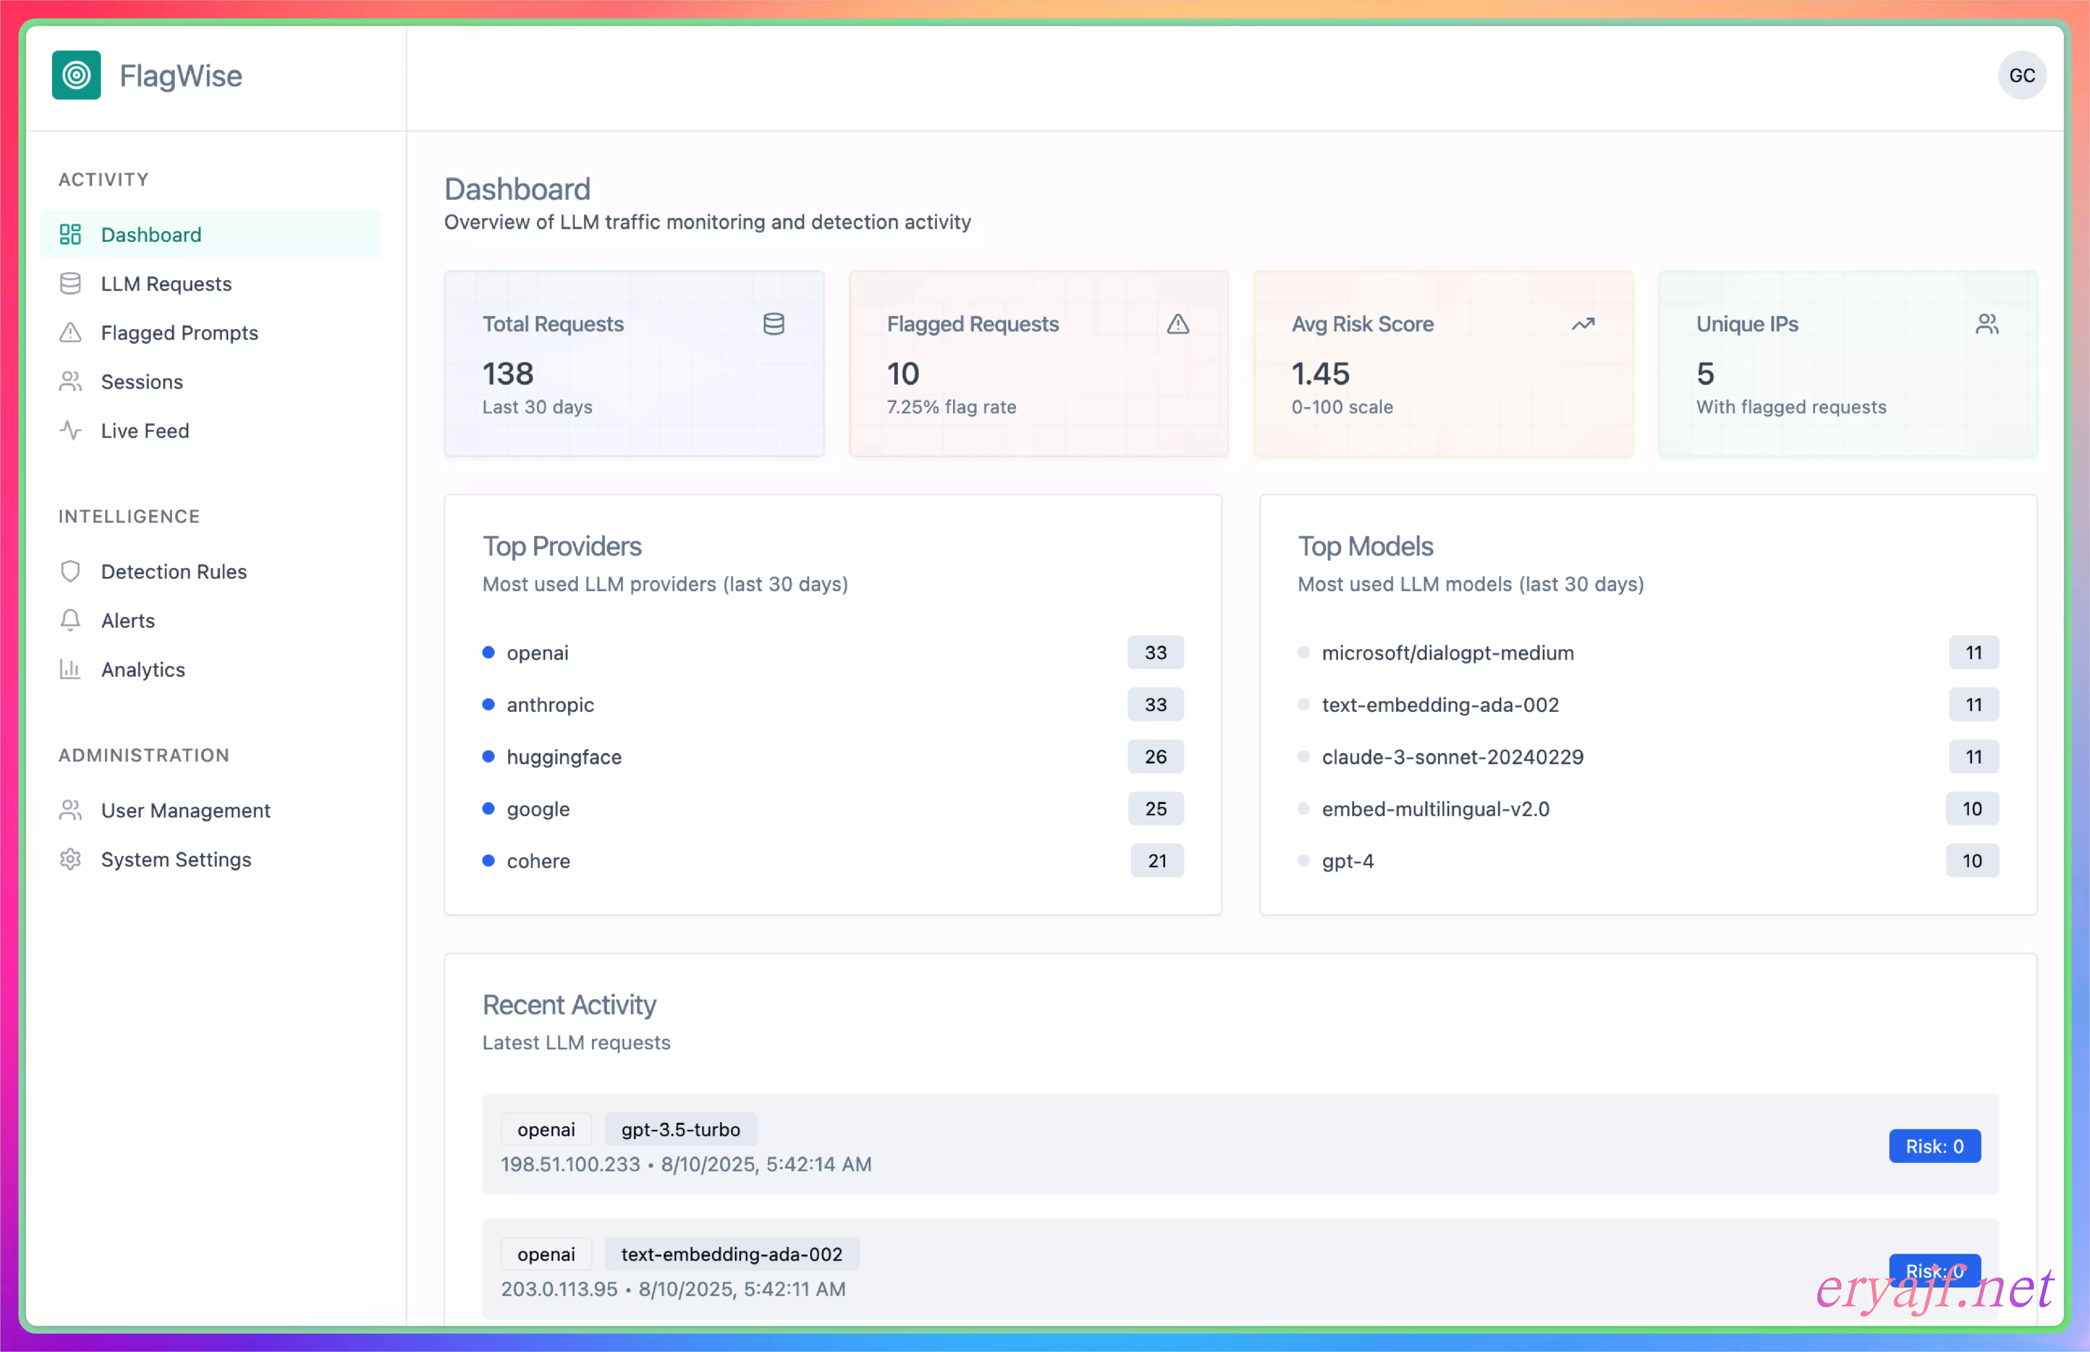The height and width of the screenshot is (1352, 2090).
Task: Click the Flagged Prompts warning triangle icon
Action: [70, 333]
